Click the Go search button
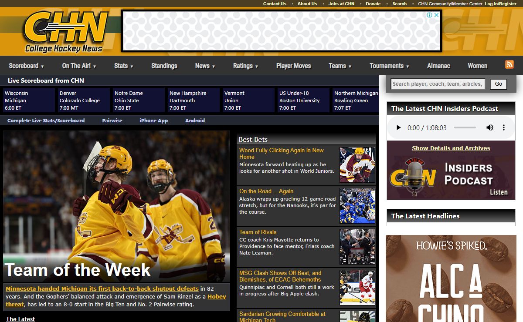Image resolution: width=523 pixels, height=322 pixels. pos(499,84)
